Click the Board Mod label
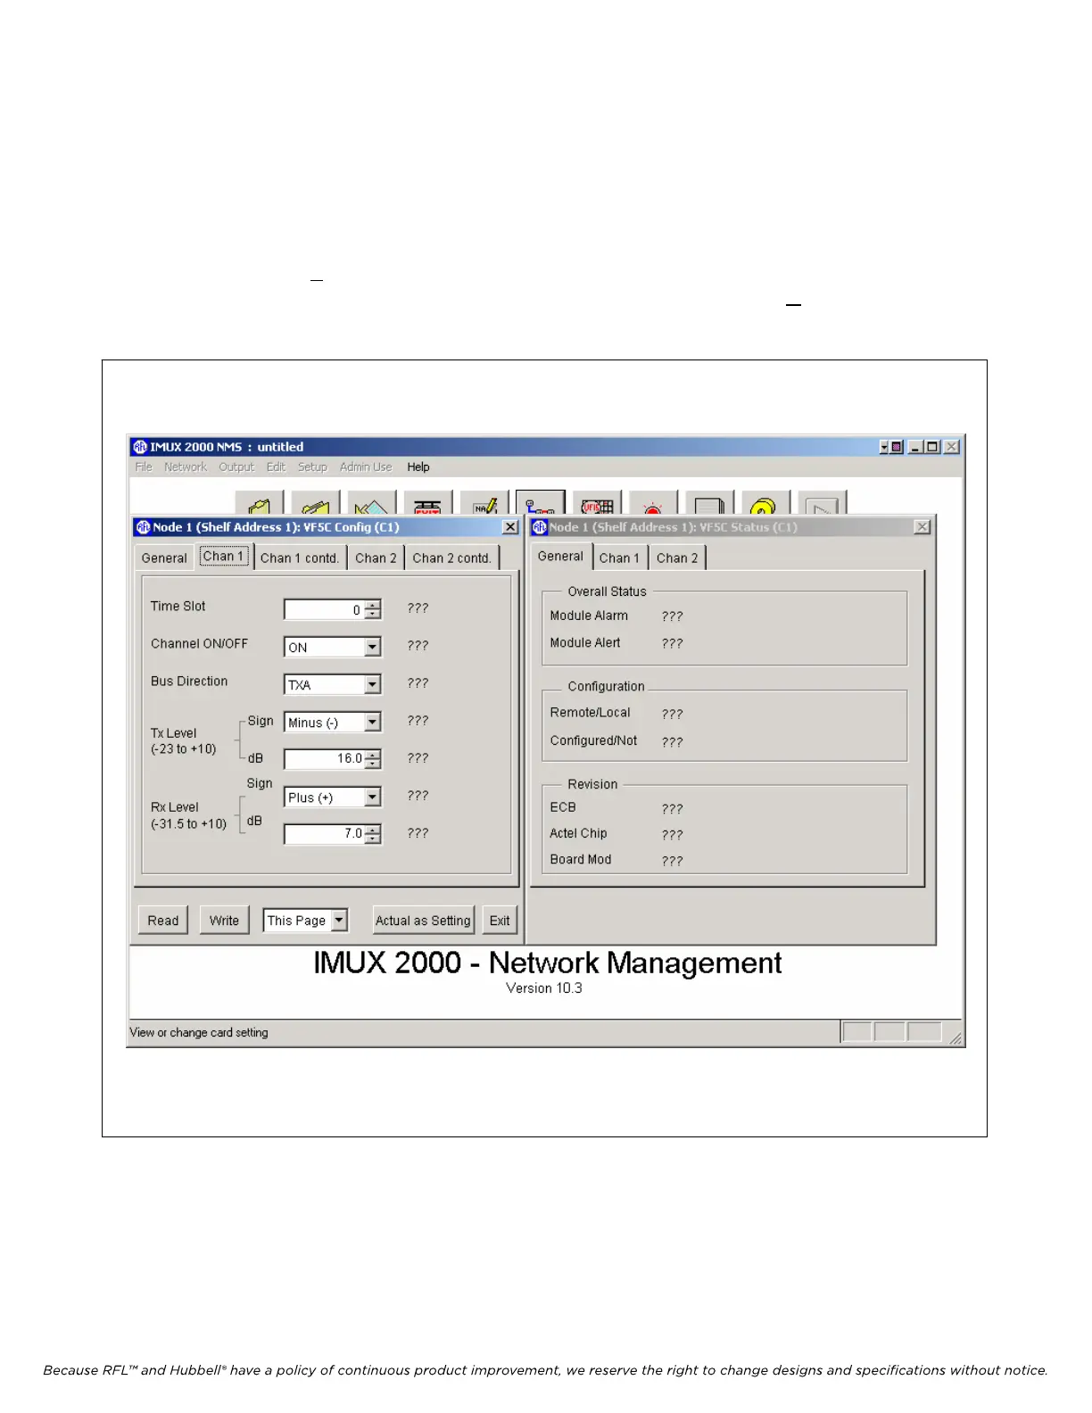Screen dimensions: 1092x1413 pos(581,859)
